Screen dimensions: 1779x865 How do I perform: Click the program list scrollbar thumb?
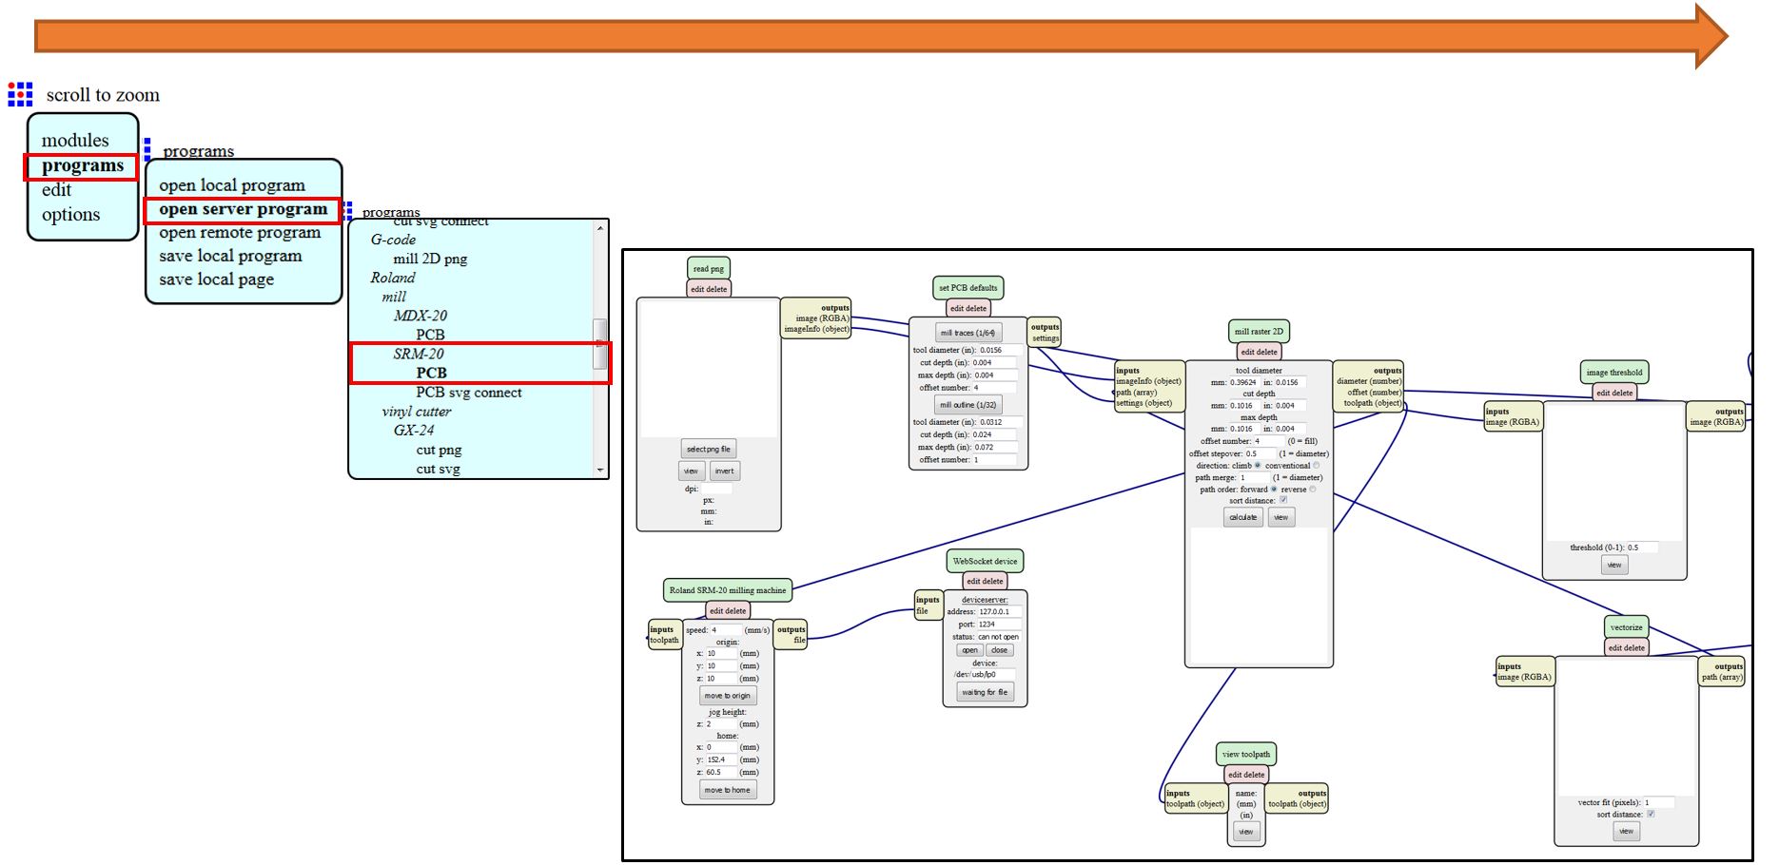point(600,344)
